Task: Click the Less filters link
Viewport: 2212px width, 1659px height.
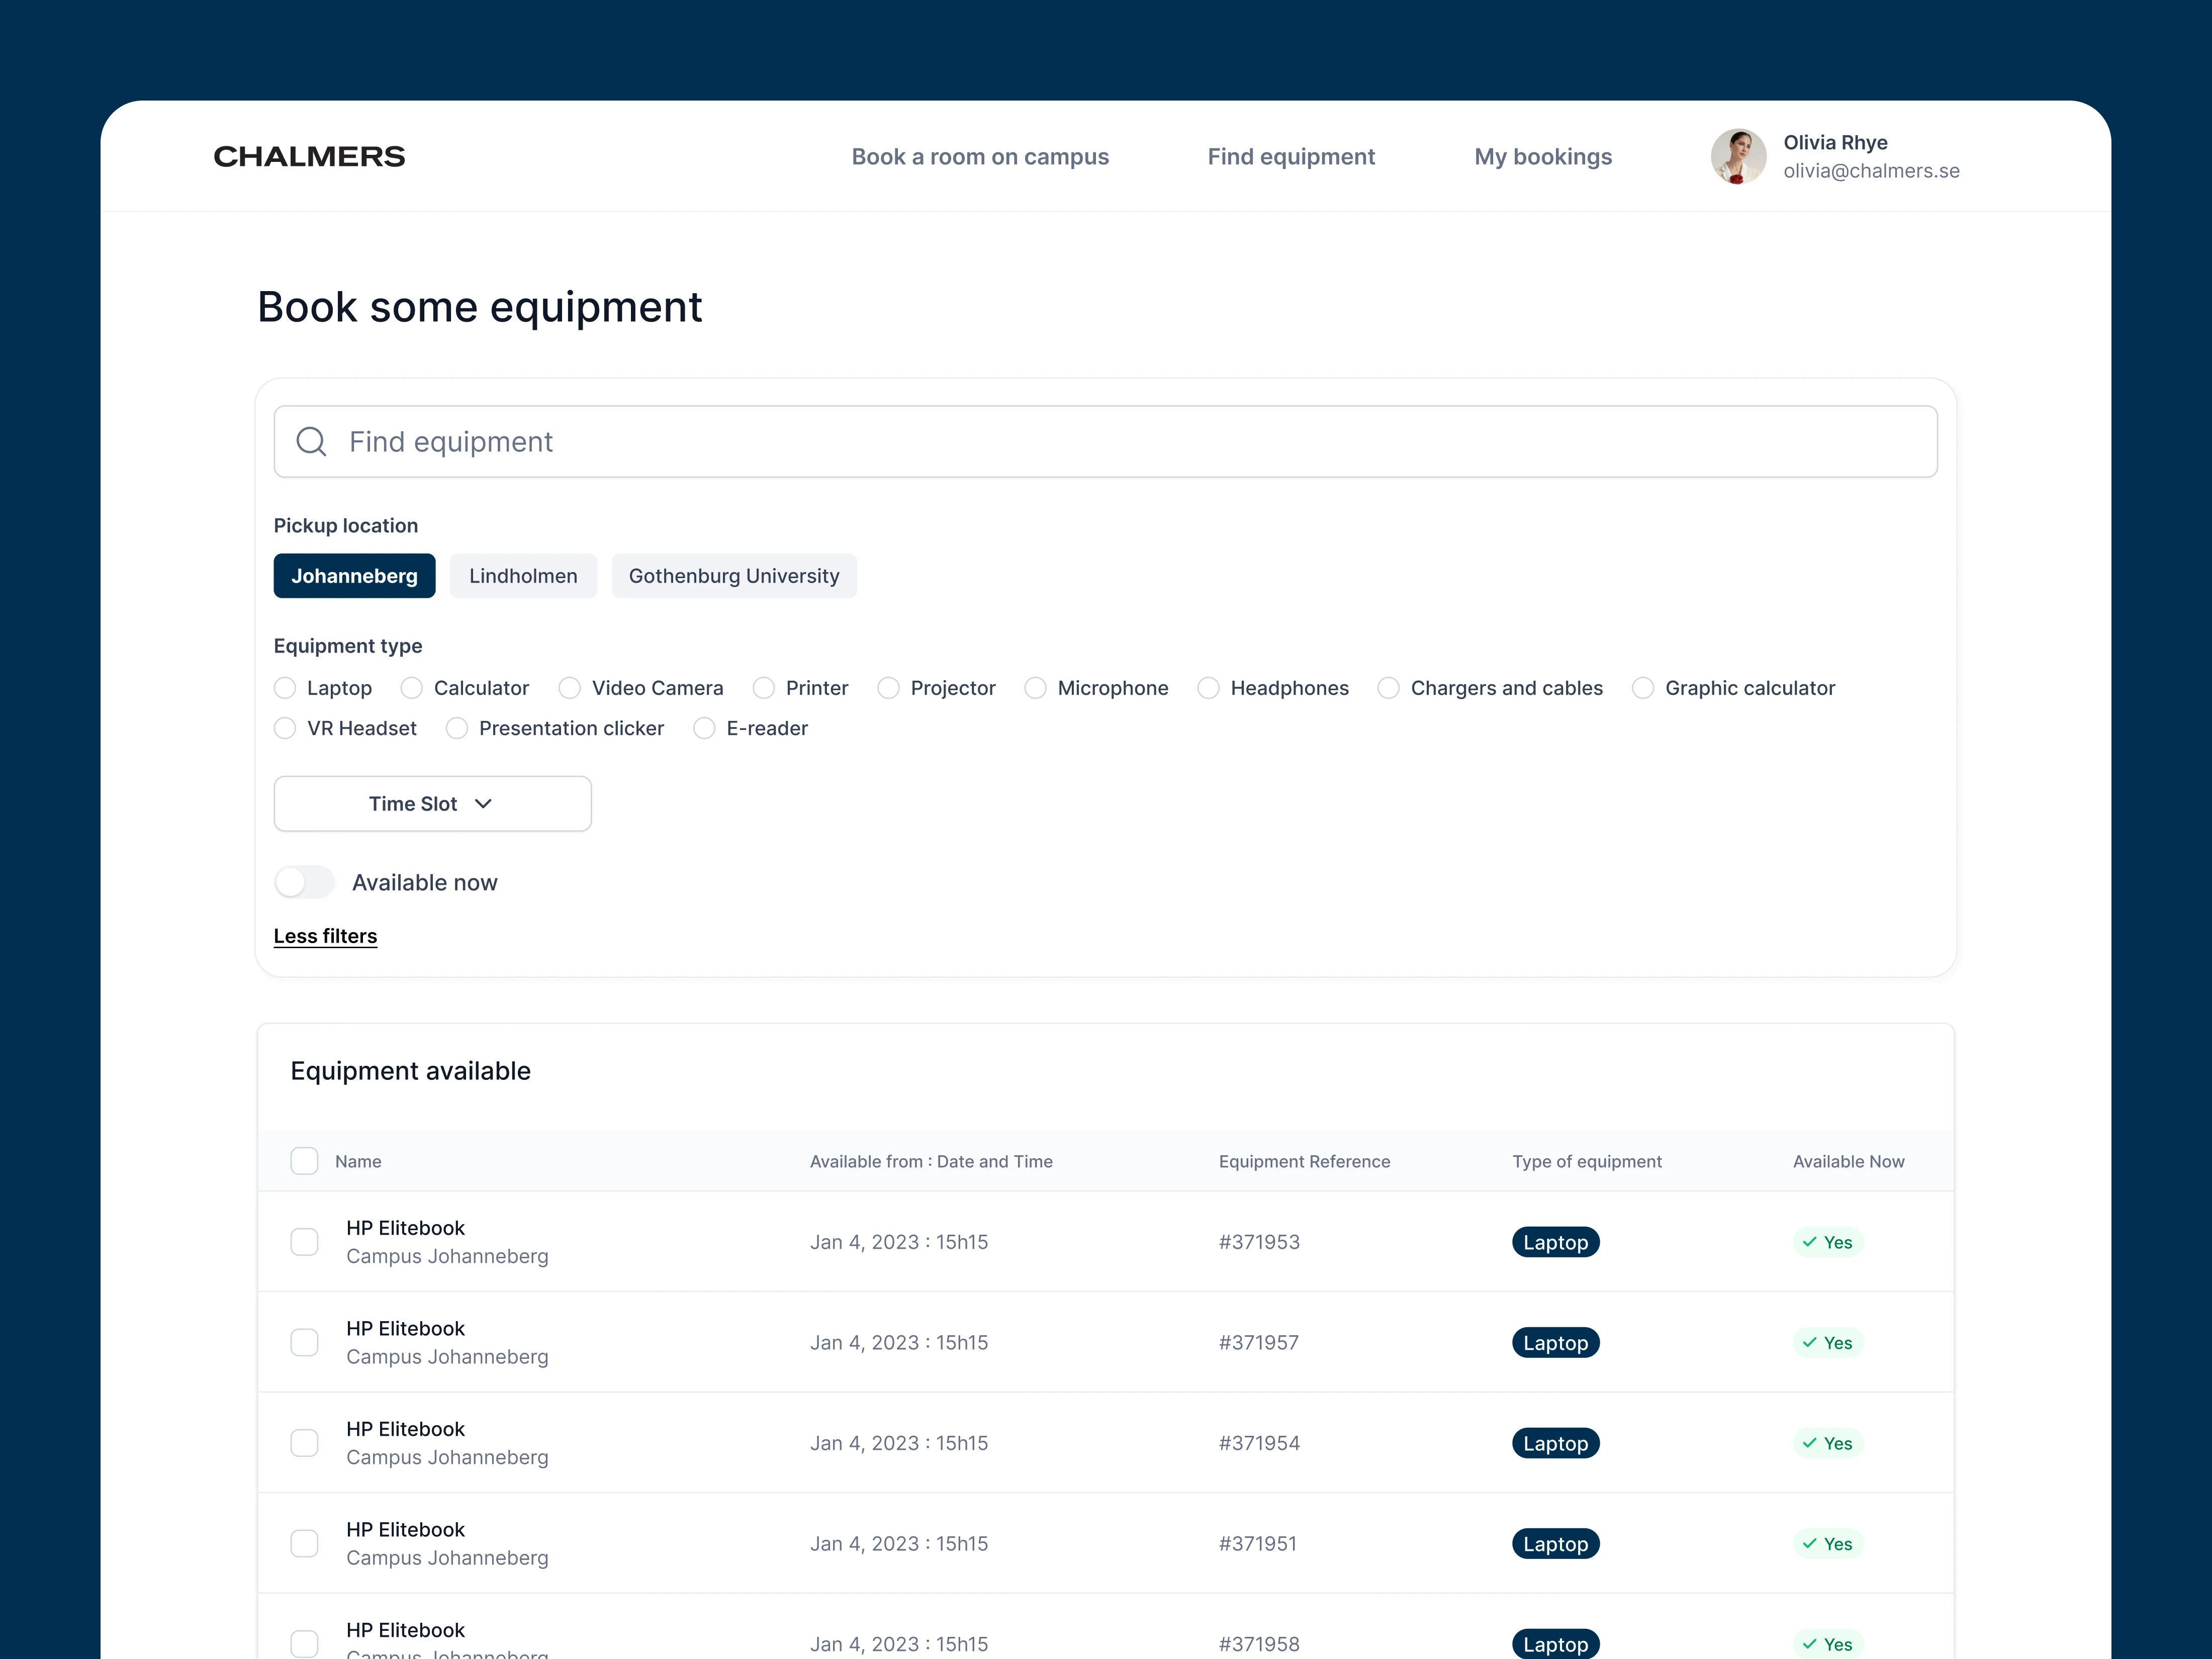Action: [325, 936]
